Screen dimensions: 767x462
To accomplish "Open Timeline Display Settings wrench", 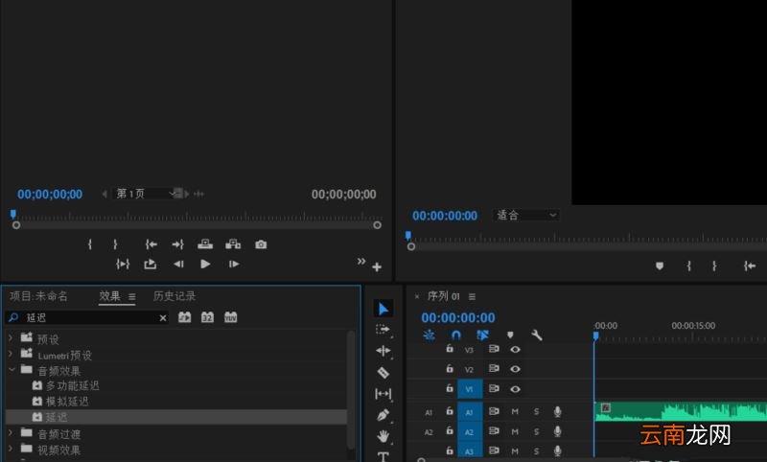I will (x=537, y=335).
